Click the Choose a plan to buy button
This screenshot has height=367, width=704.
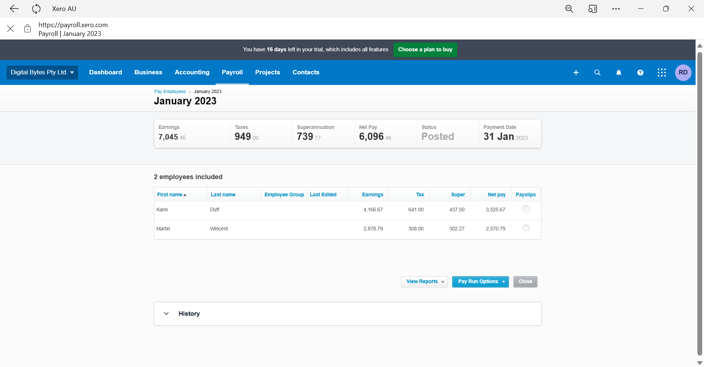[x=425, y=50]
